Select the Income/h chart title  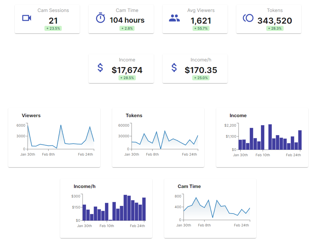coord(84,186)
